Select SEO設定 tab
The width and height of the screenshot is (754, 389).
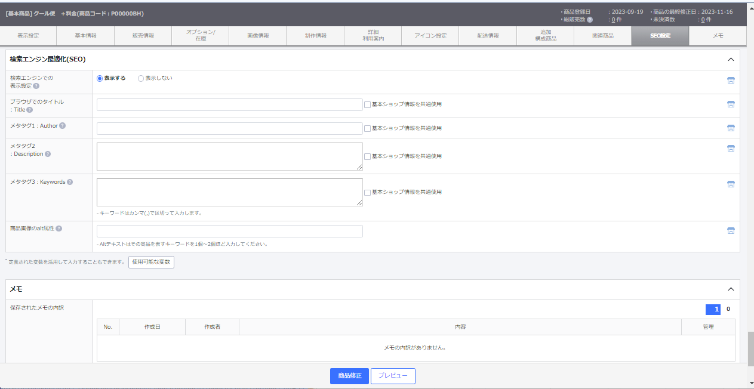pyautogui.click(x=660, y=36)
